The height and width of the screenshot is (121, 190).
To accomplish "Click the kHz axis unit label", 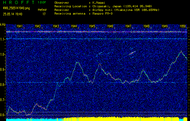I will (3, 25).
